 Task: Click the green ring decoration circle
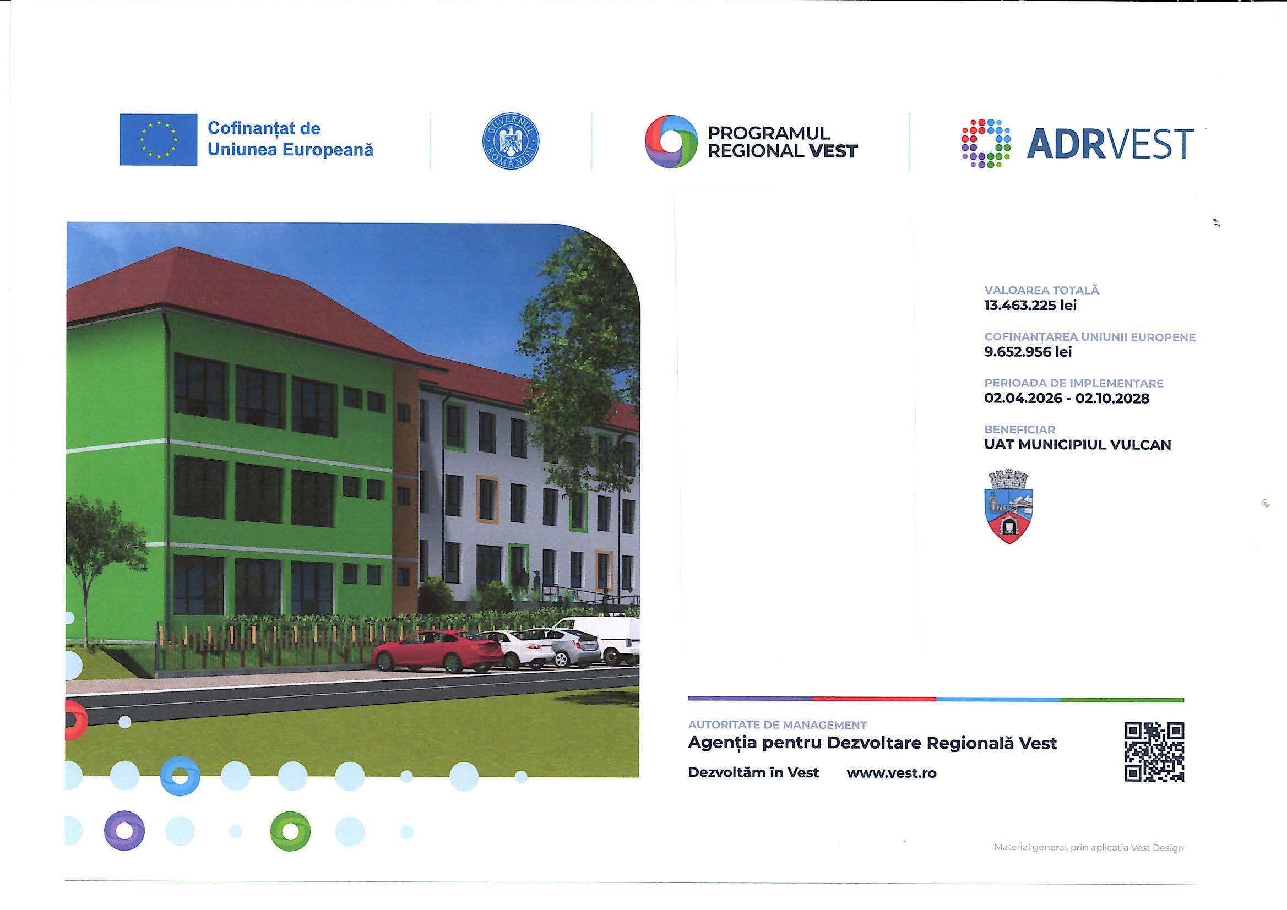(290, 830)
